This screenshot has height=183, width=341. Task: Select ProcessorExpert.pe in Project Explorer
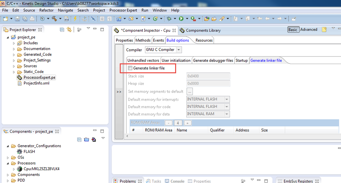[x=39, y=77]
